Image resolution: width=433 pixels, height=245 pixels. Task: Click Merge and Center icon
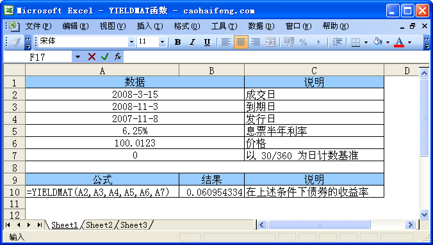[x=270, y=42]
